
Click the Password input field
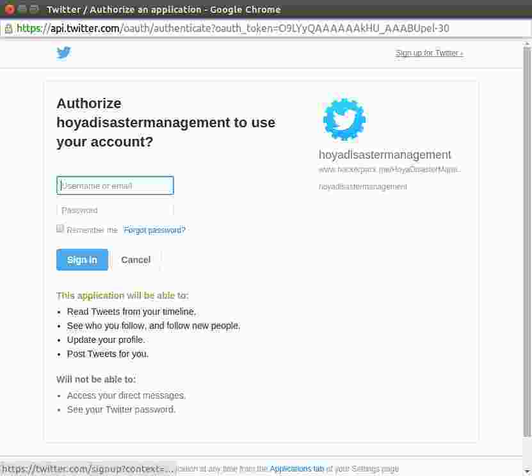click(x=115, y=210)
